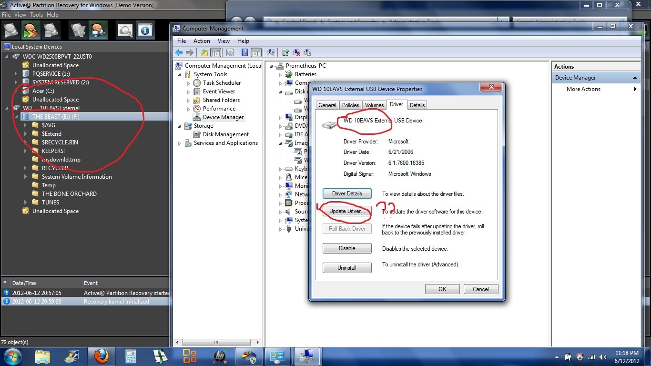Click the Scan for hardware changes icon
651x366 pixels.
271,53
